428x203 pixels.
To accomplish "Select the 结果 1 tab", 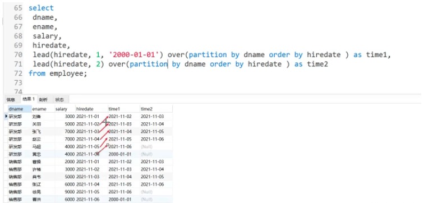I will (29, 99).
